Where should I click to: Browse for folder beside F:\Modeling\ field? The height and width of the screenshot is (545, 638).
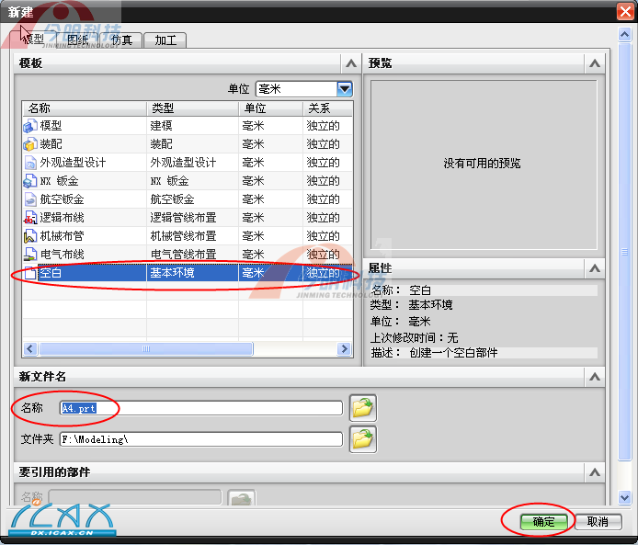tap(363, 439)
